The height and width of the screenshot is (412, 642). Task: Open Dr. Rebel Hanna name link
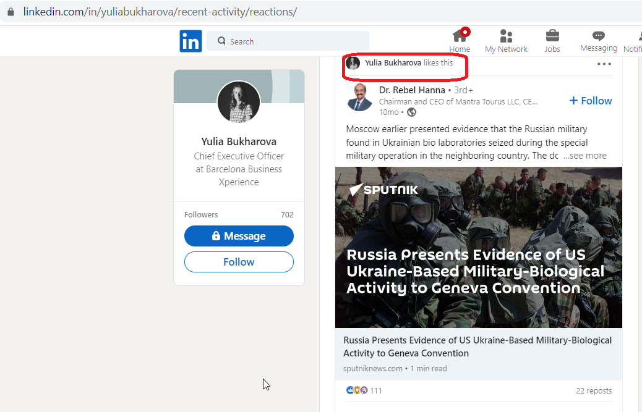[412, 90]
